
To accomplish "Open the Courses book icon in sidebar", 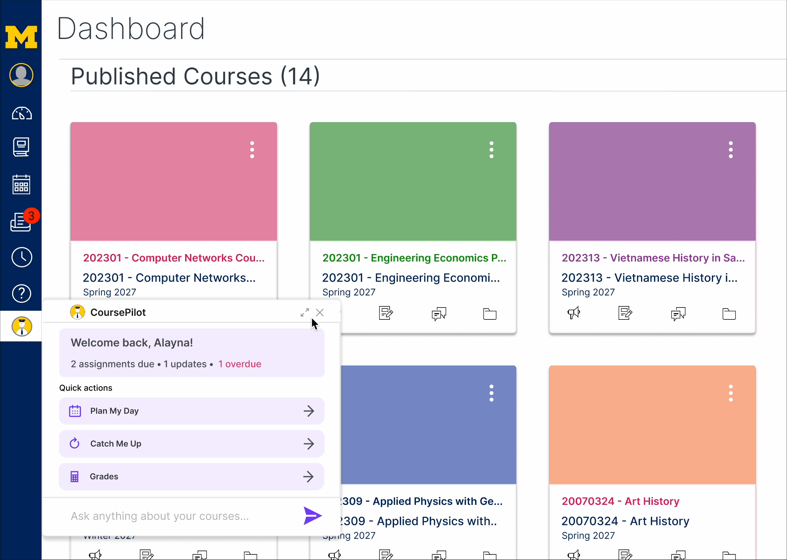I will tap(21, 147).
